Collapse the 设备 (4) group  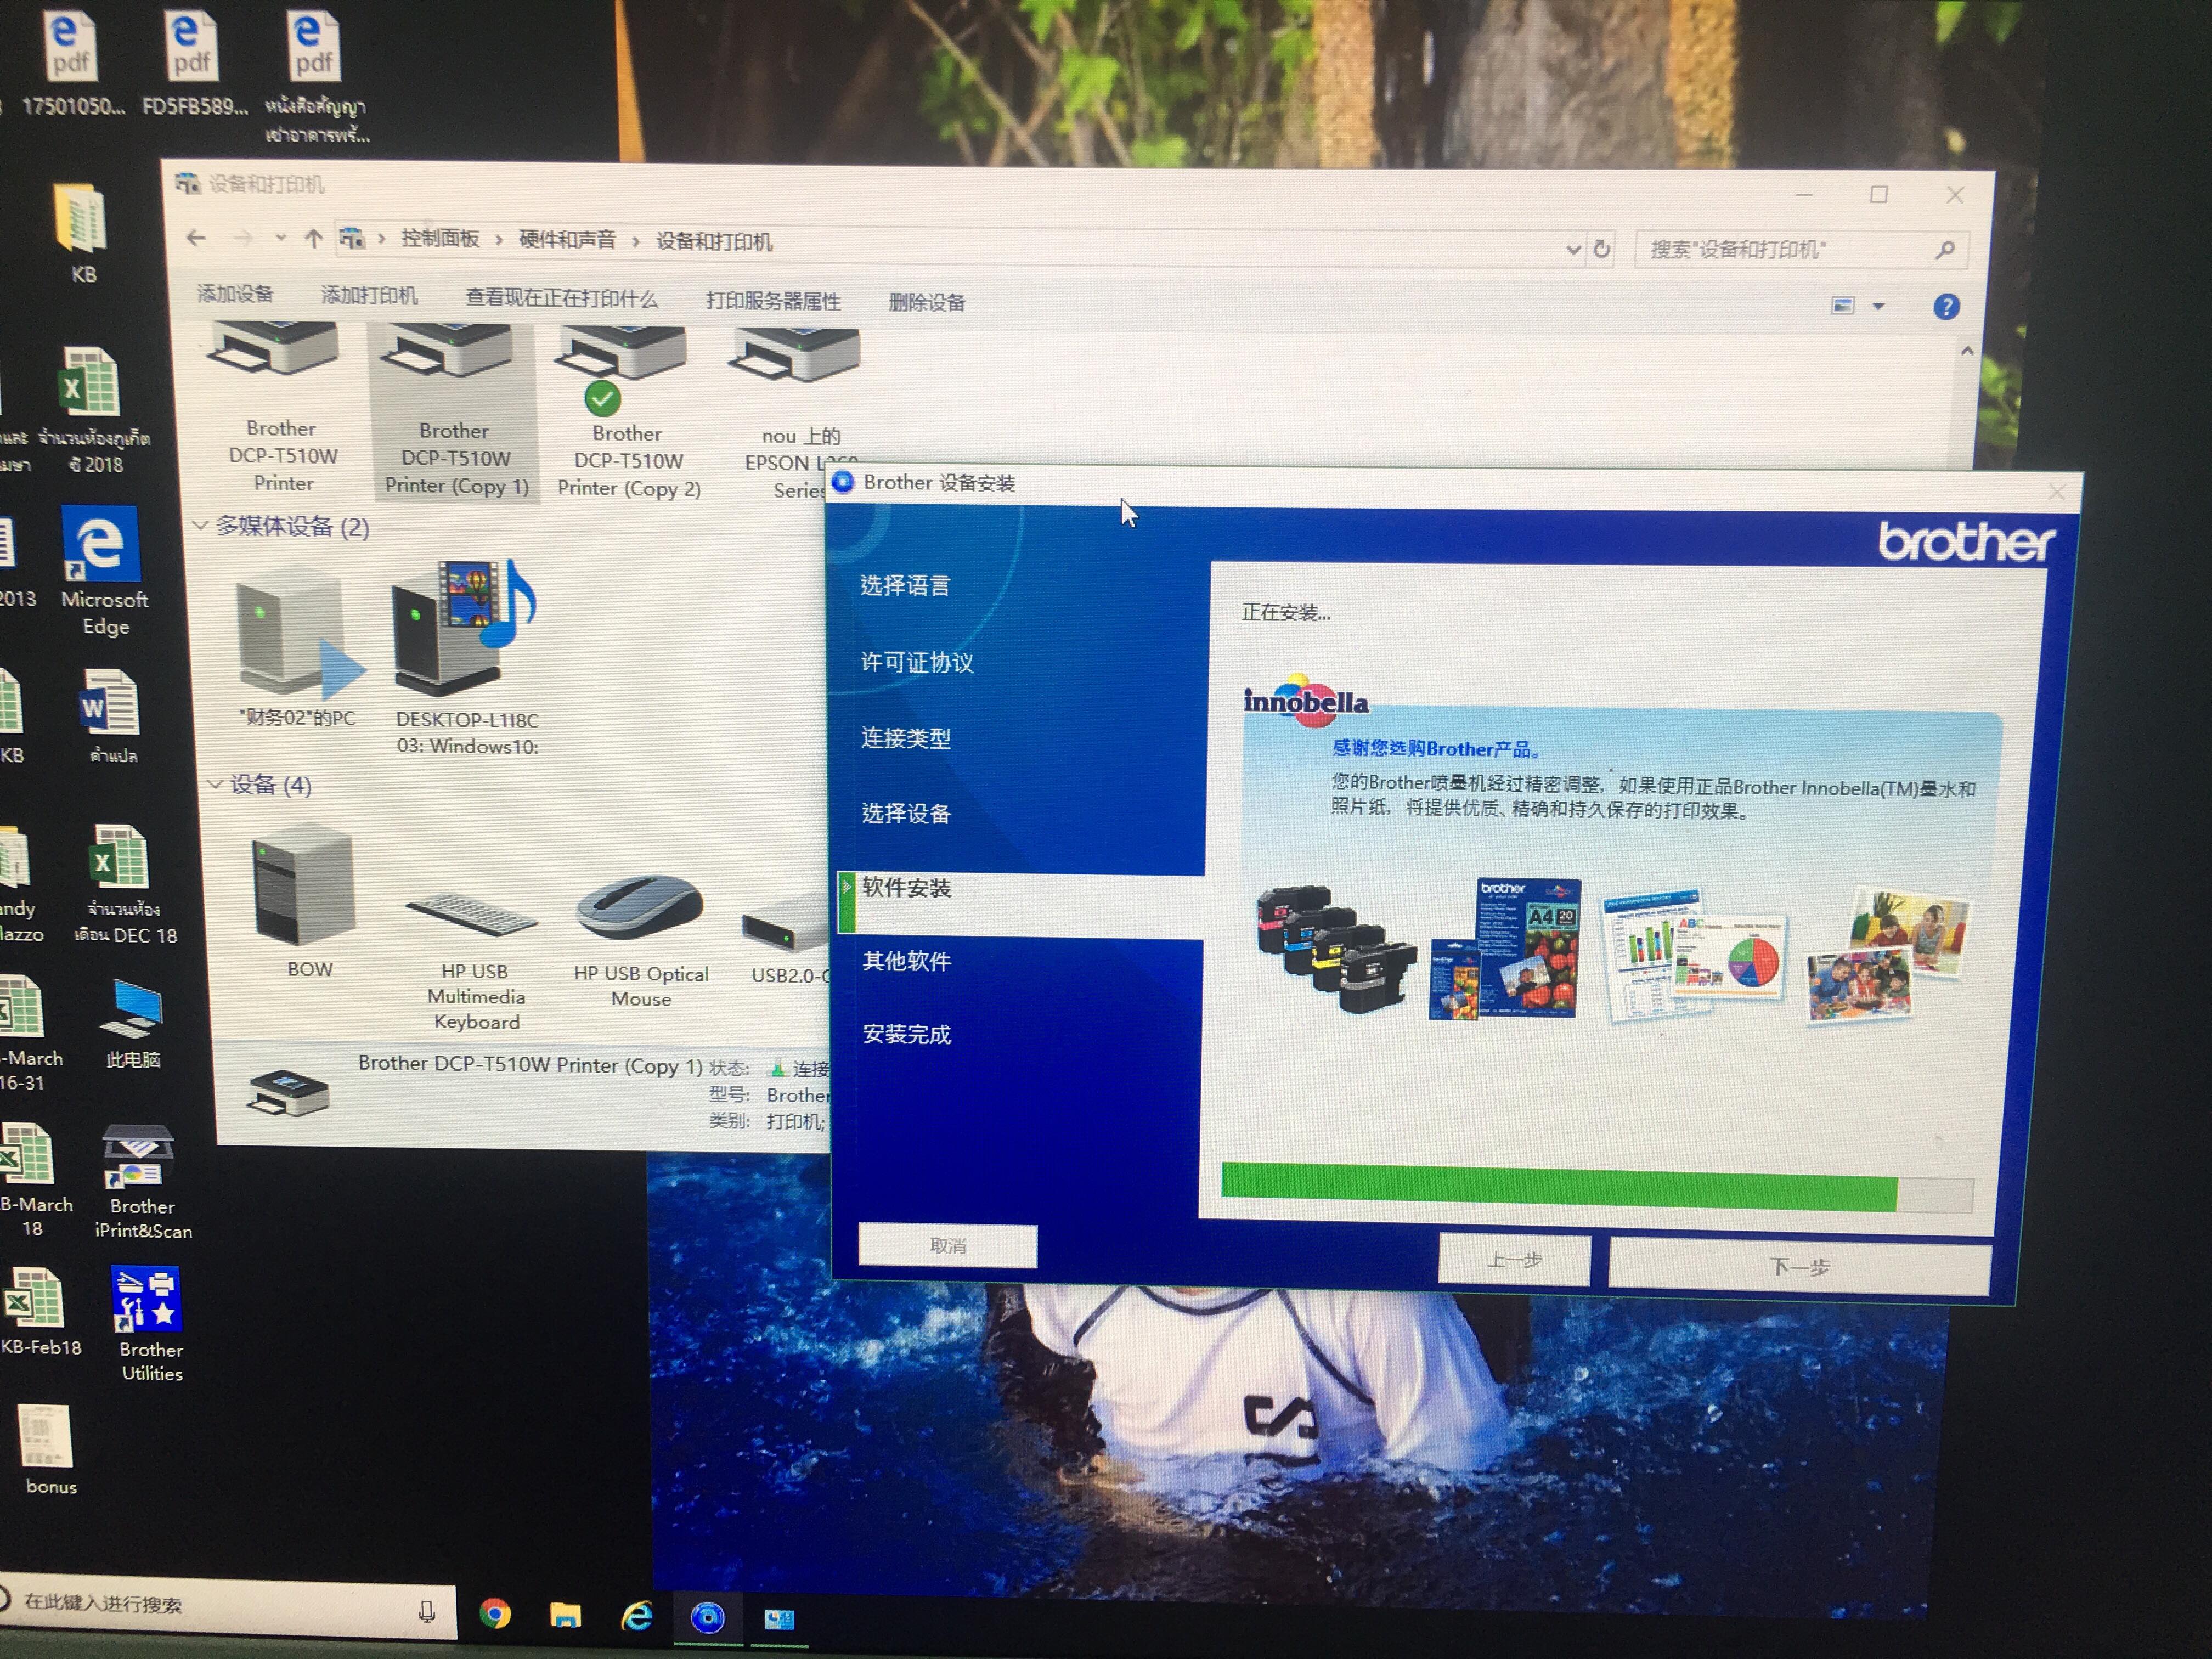(x=214, y=784)
